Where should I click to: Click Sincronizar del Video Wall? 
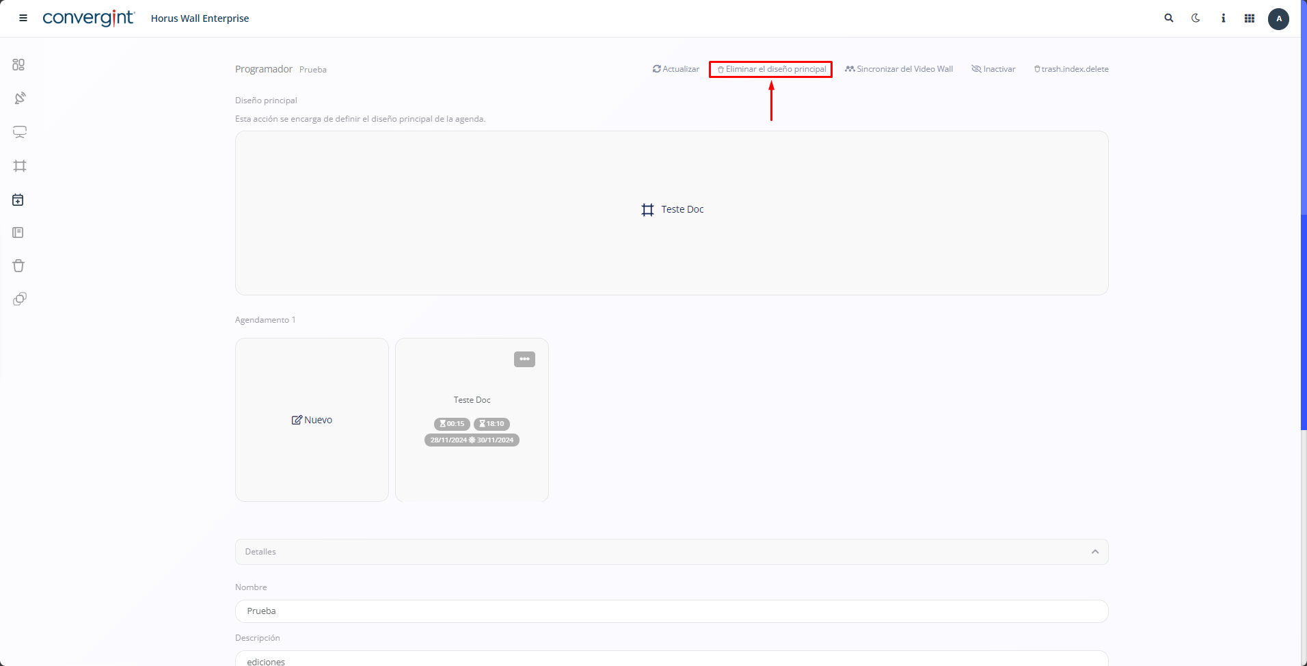pyautogui.click(x=899, y=69)
